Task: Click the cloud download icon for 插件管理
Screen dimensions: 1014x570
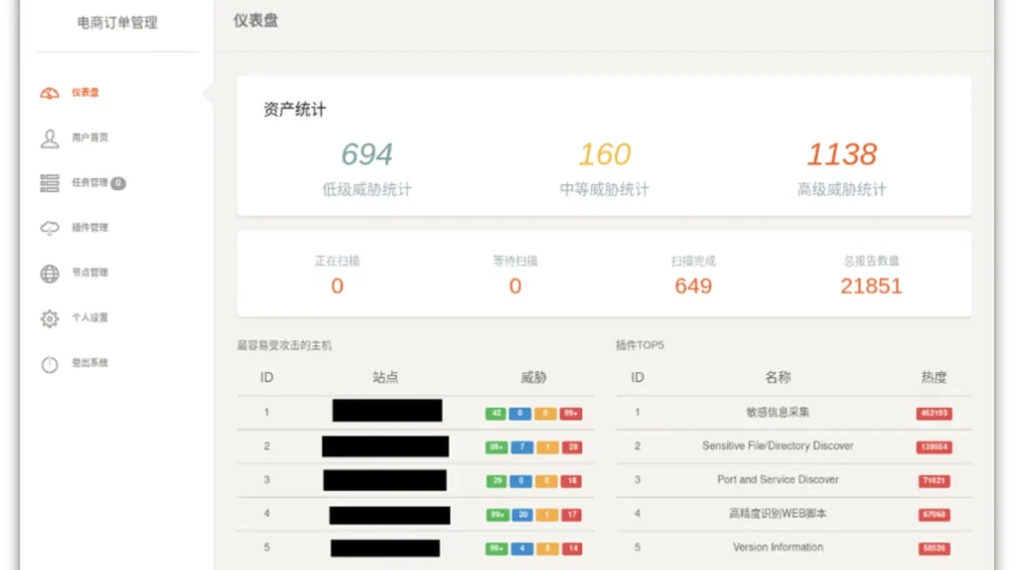Action: coord(50,229)
